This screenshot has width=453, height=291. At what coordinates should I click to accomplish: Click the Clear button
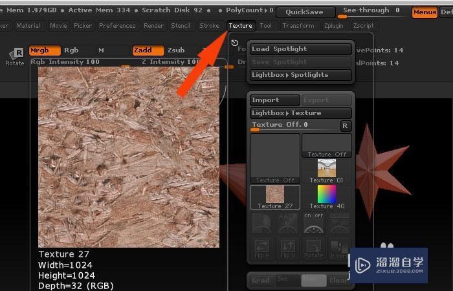pyautogui.click(x=339, y=280)
